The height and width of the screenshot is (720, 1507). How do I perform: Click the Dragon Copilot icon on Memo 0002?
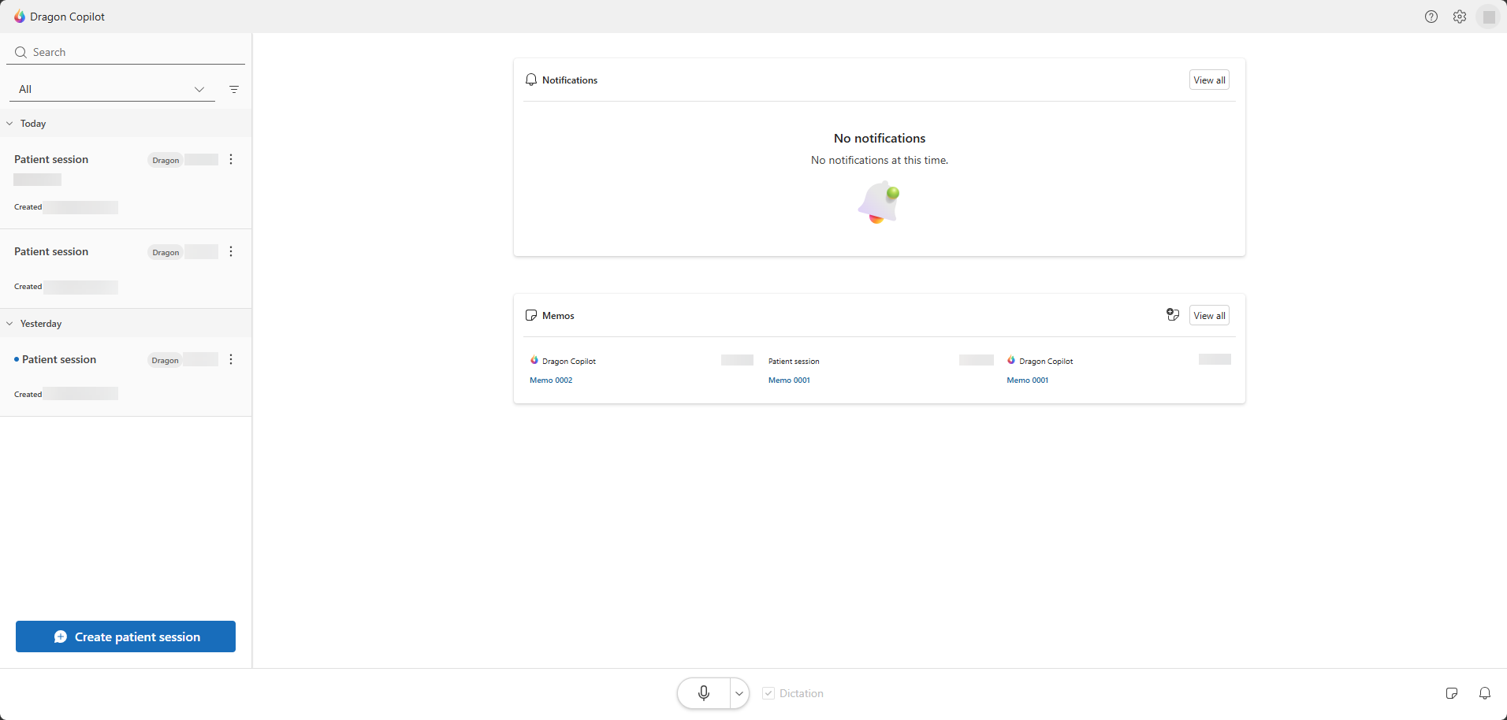534,360
